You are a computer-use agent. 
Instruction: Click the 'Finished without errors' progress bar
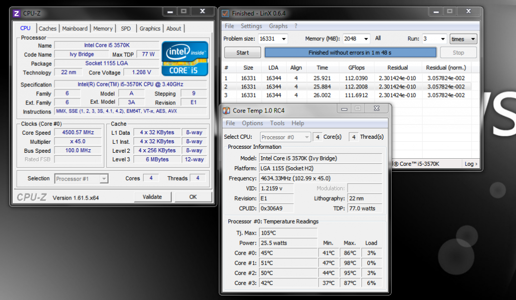[350, 53]
